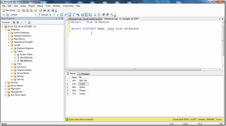Collapse the Tables folder
The image size is (226, 126).
coord(12,51)
